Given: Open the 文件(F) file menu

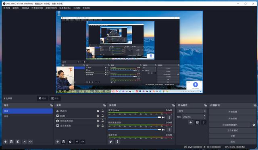Looking at the screenshot, I should [x=6, y=8].
